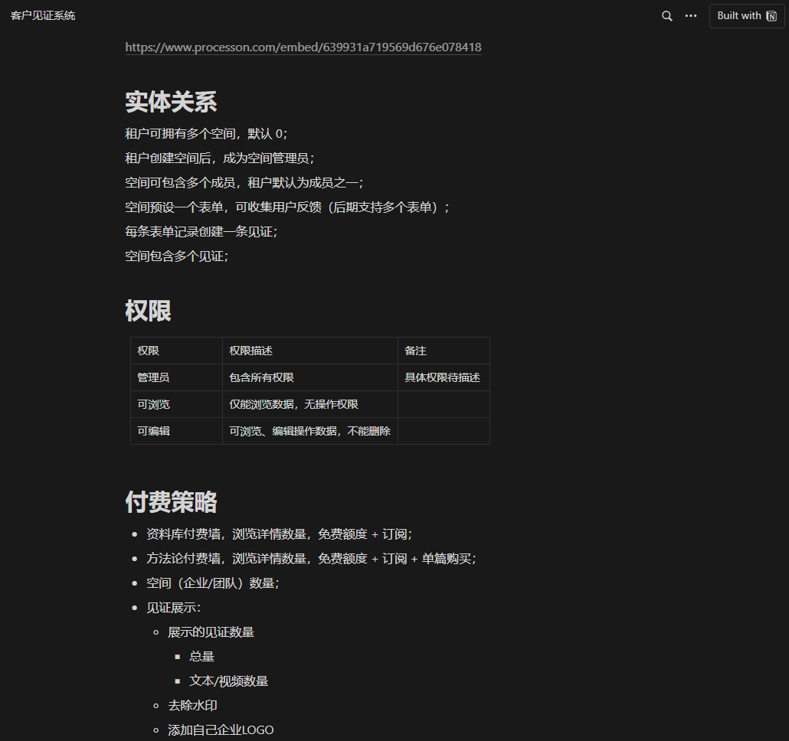Click the Built with button text
The image size is (789, 741).
738,16
